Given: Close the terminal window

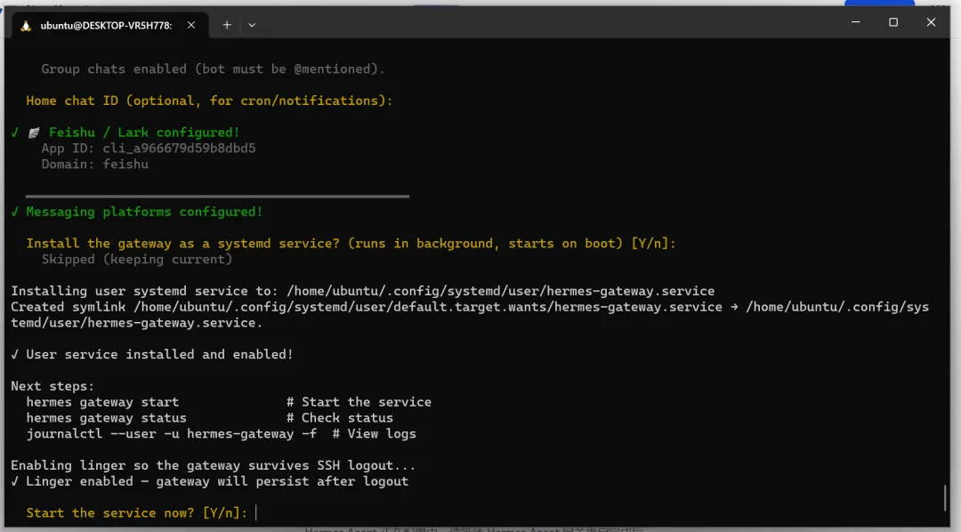Looking at the screenshot, I should (x=931, y=22).
